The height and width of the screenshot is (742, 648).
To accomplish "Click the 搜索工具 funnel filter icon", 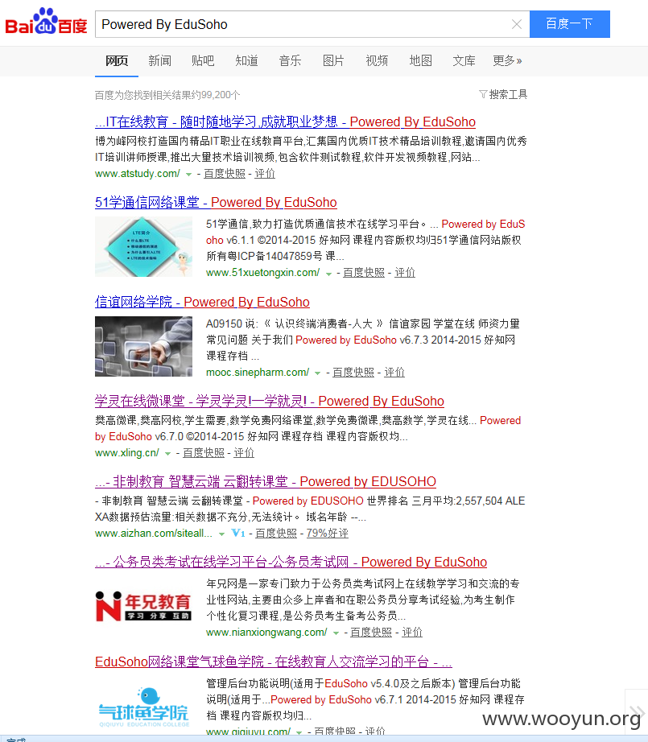I will tap(483, 94).
